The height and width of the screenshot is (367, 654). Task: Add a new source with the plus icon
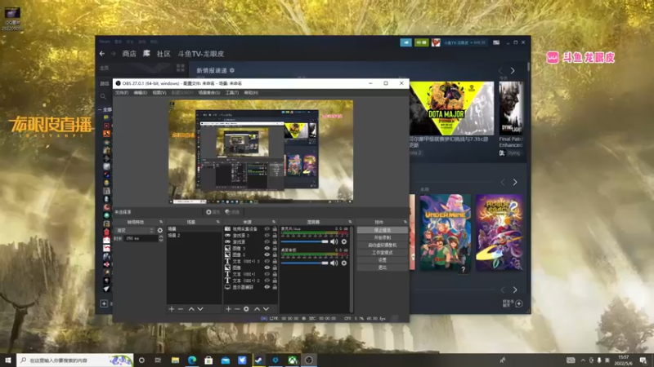point(228,309)
